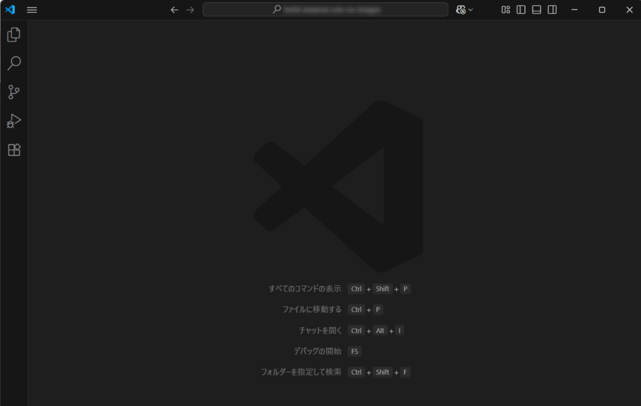The width and height of the screenshot is (641, 406).
Task: Toggle the secondary side bar
Action: tap(552, 10)
